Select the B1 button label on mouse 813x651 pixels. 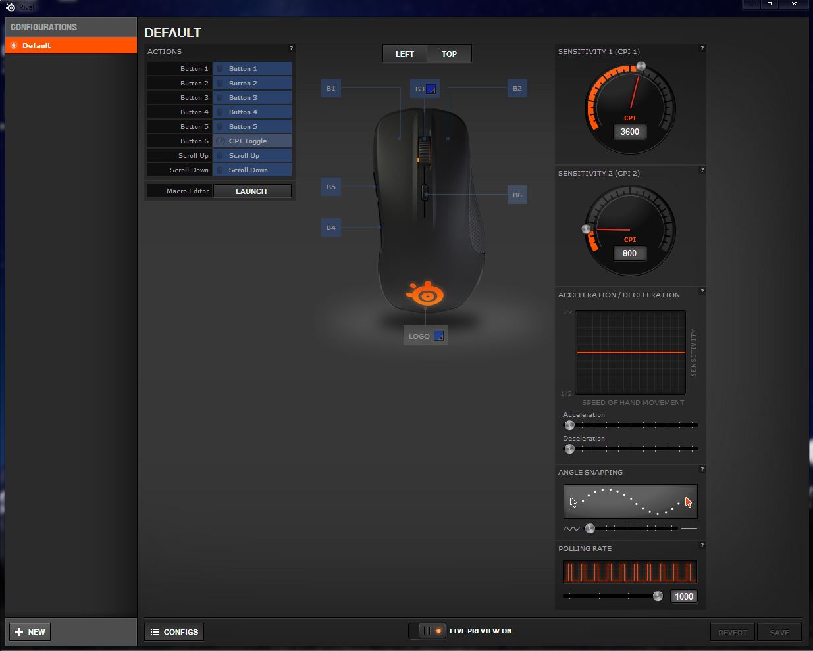point(331,88)
